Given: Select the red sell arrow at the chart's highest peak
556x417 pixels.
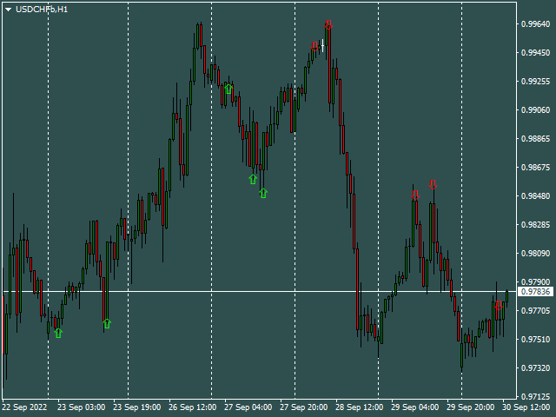Looking at the screenshot, I should coord(328,25).
